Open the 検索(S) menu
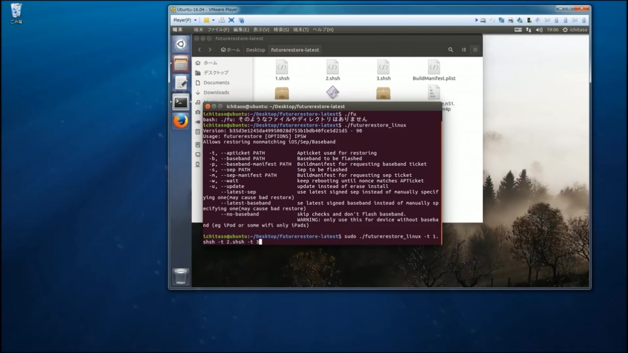Screen dimensions: 628x353 pyautogui.click(x=281, y=30)
